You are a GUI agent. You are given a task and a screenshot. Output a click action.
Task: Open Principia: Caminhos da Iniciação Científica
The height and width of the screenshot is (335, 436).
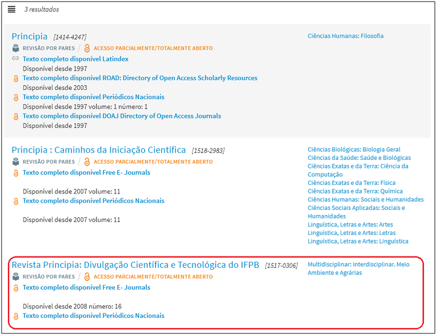click(99, 150)
